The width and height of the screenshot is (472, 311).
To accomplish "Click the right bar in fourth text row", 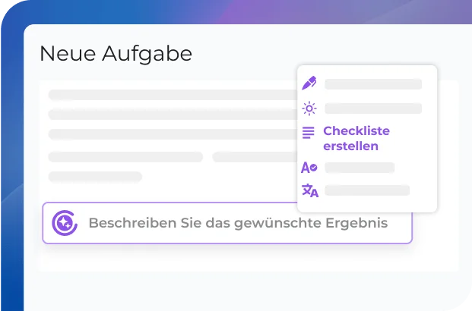I will tap(254, 157).
